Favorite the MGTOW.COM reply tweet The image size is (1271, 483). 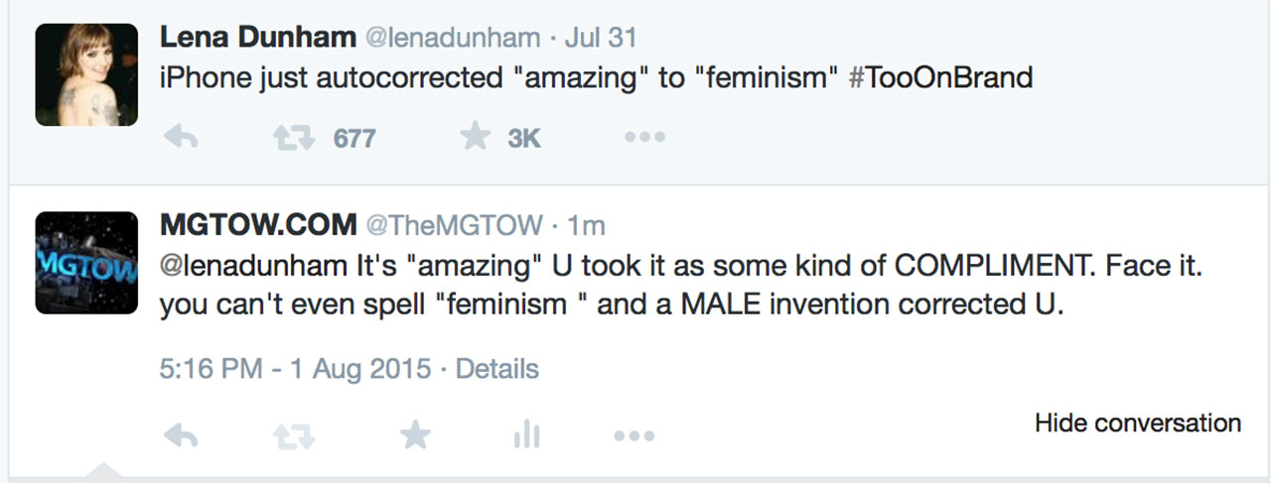tap(414, 434)
